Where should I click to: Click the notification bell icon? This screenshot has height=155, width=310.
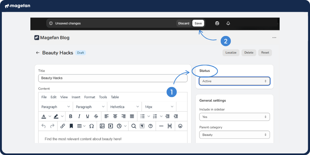tap(228, 23)
